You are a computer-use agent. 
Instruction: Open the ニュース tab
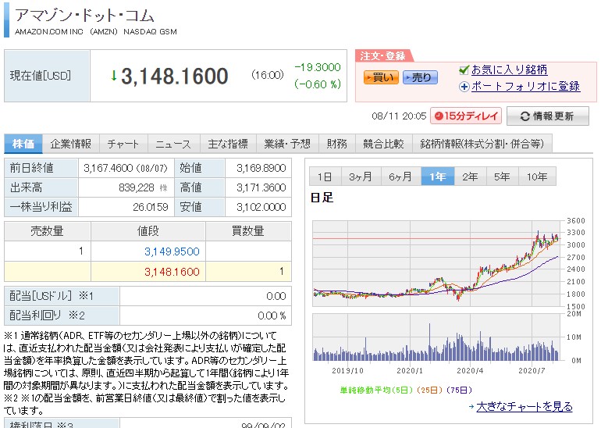(x=173, y=144)
